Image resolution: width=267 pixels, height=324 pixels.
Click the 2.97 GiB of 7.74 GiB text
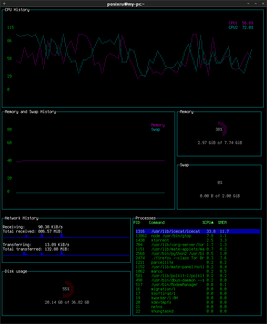[x=220, y=143]
